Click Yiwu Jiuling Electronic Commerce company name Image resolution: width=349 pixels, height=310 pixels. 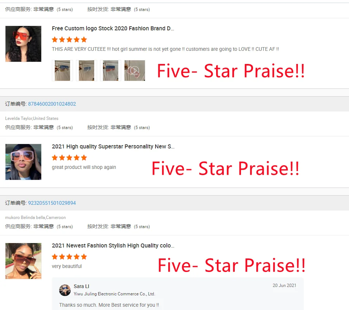tap(114, 294)
